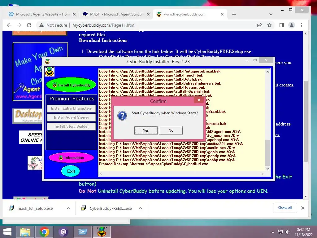The width and height of the screenshot is (317, 238).
Task: Open the side panel icon
Action: [x=282, y=25]
